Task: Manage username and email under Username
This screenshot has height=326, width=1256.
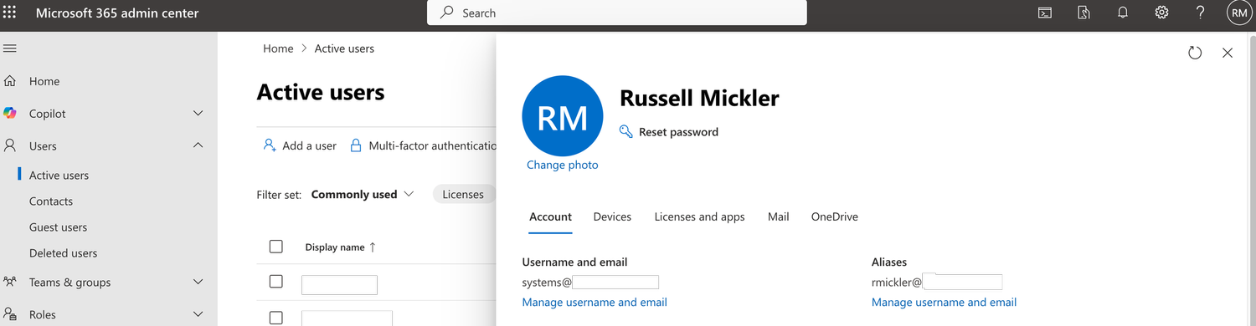Action: (595, 303)
